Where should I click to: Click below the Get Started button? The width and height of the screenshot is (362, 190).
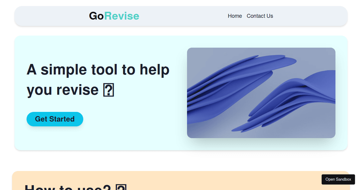[55, 136]
